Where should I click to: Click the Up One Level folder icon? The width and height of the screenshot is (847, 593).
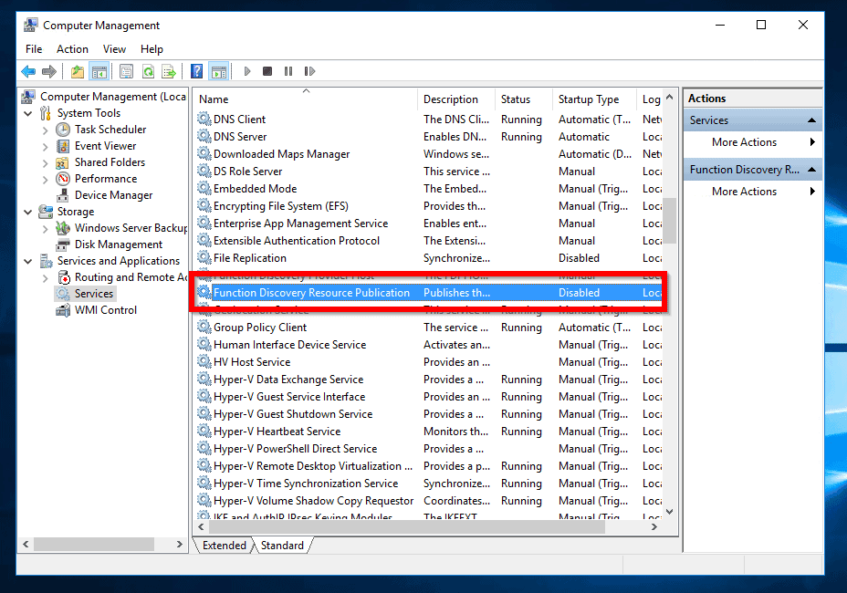point(78,71)
